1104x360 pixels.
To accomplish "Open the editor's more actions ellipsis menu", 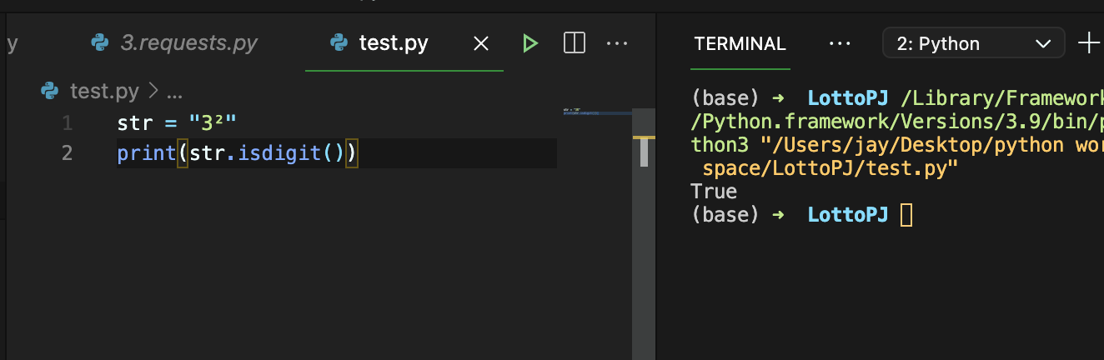I will click(x=616, y=43).
